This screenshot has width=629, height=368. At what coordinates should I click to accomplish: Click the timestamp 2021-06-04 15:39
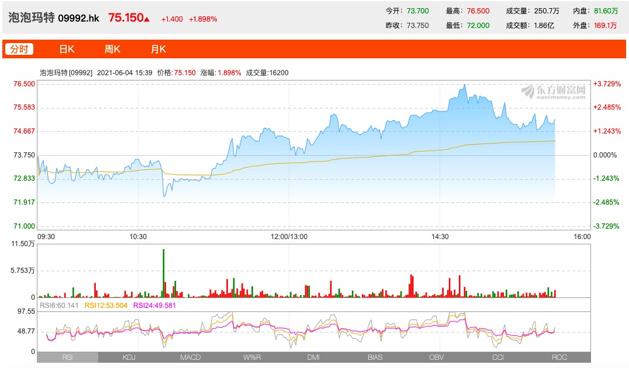[x=125, y=73]
